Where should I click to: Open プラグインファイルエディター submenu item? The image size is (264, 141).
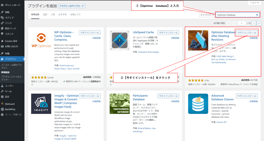[x=11, y=78]
